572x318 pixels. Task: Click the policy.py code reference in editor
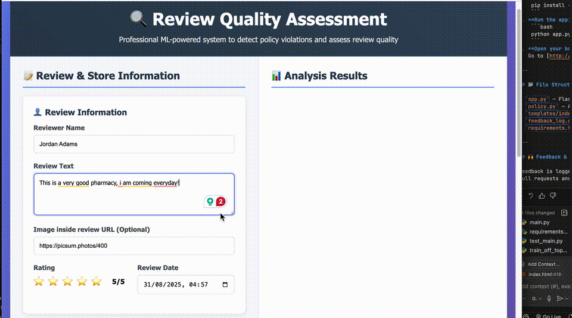pos(542,106)
